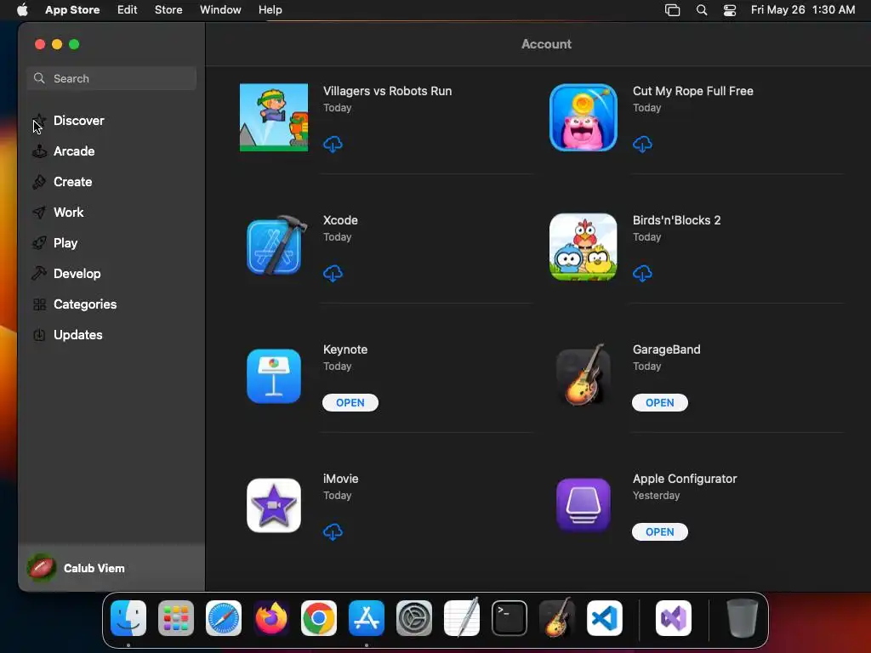Open Apple Configurator with the OPEN button
Viewport: 871px width, 653px height.
pos(659,532)
